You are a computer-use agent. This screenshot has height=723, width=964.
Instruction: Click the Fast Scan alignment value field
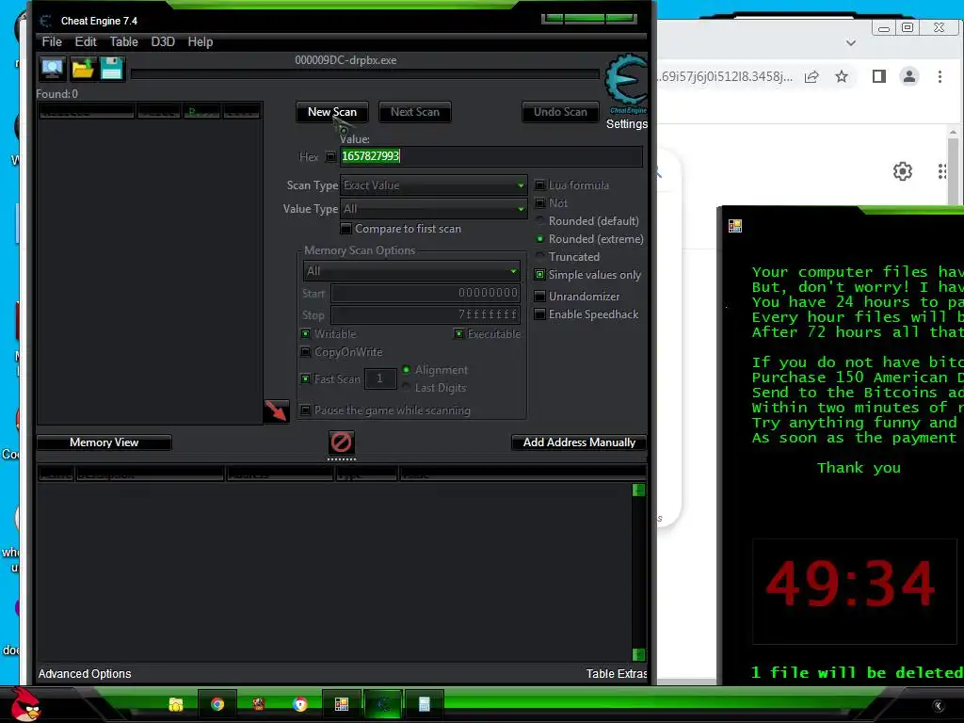[x=380, y=378]
